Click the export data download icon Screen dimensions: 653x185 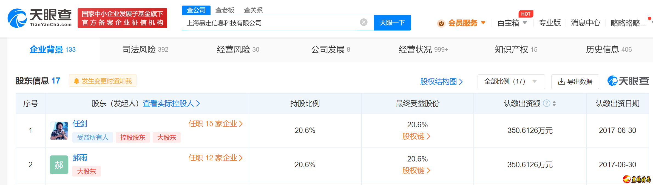(561, 81)
